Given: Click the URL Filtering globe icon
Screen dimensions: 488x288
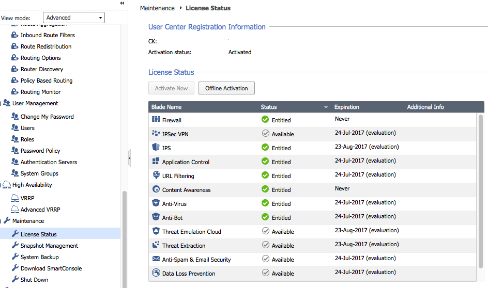Looking at the screenshot, I should (x=156, y=175).
